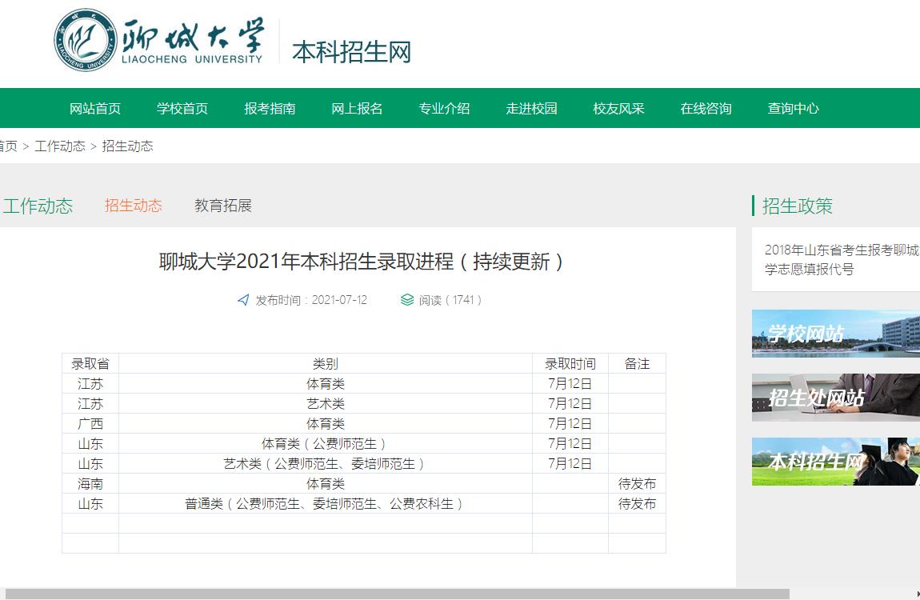
Task: Click the 工作动态 section heading
Action: [38, 206]
